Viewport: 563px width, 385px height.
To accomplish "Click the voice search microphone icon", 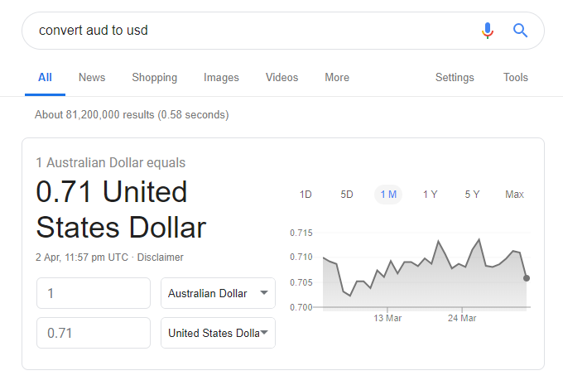I will pyautogui.click(x=487, y=31).
